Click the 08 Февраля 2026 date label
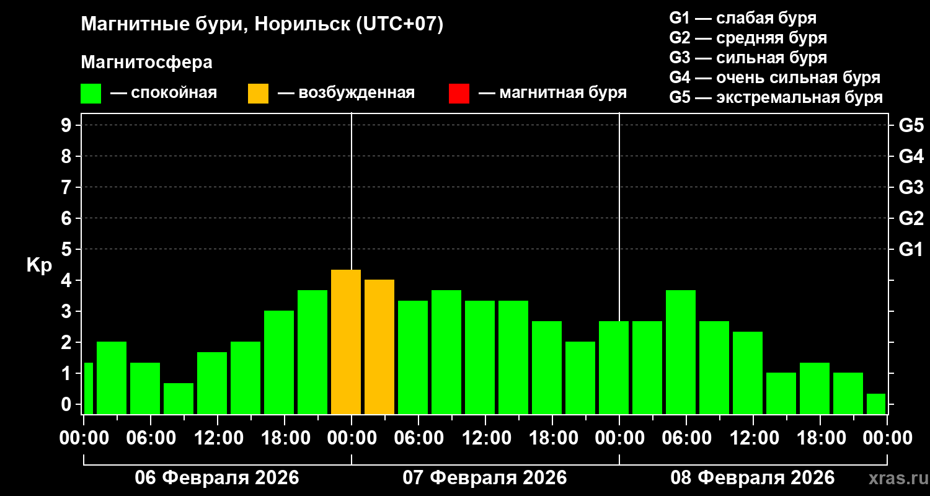The image size is (930, 496). pos(753,478)
